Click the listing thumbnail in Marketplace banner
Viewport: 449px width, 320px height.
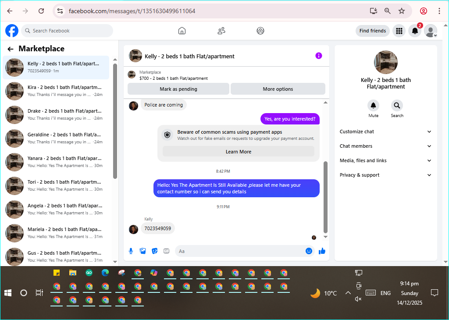point(132,75)
